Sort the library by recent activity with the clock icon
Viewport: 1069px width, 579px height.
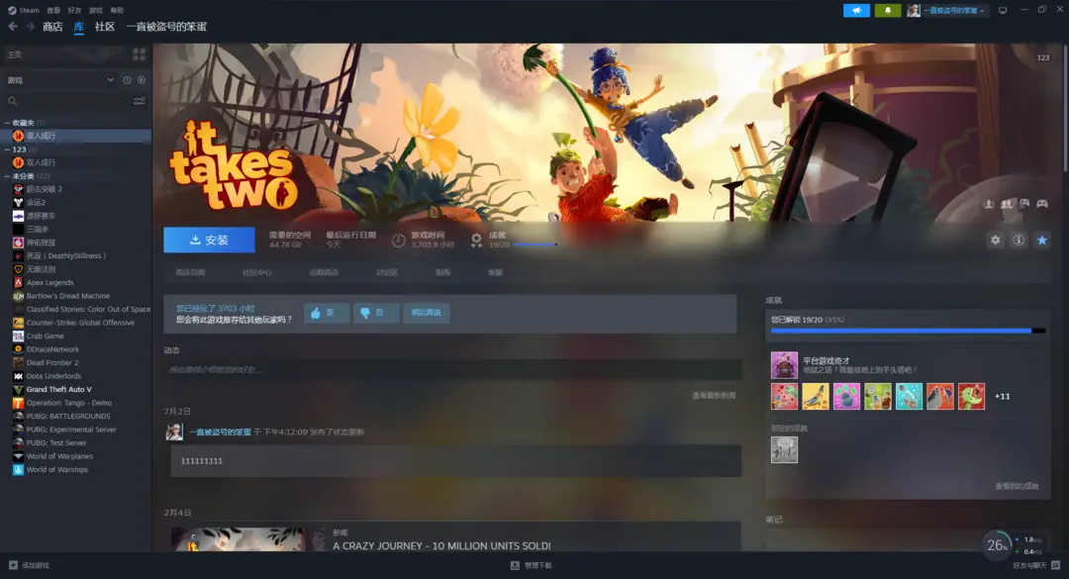coord(128,80)
